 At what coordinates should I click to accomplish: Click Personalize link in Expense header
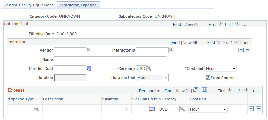[149, 91]
